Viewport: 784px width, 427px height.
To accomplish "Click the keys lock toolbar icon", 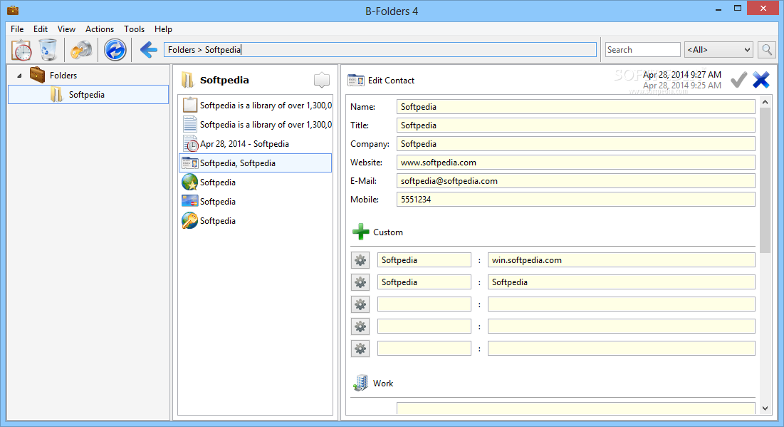I will [81, 50].
